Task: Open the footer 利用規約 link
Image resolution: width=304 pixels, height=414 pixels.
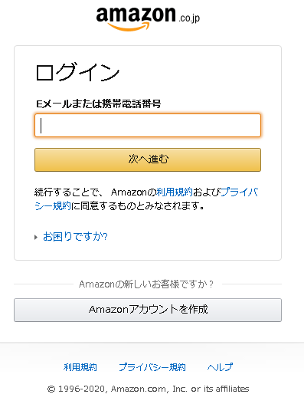Action: (80, 367)
